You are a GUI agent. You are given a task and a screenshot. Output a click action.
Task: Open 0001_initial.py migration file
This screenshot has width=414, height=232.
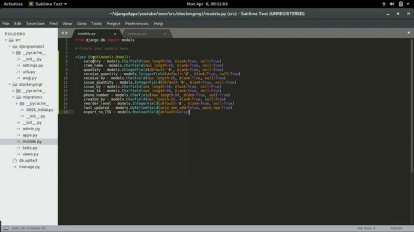click(39, 110)
